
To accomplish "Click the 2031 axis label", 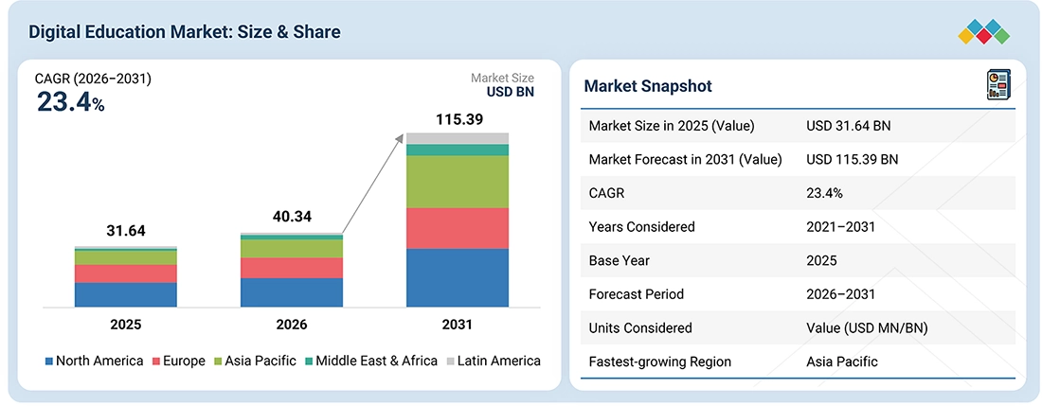I will click(x=457, y=325).
